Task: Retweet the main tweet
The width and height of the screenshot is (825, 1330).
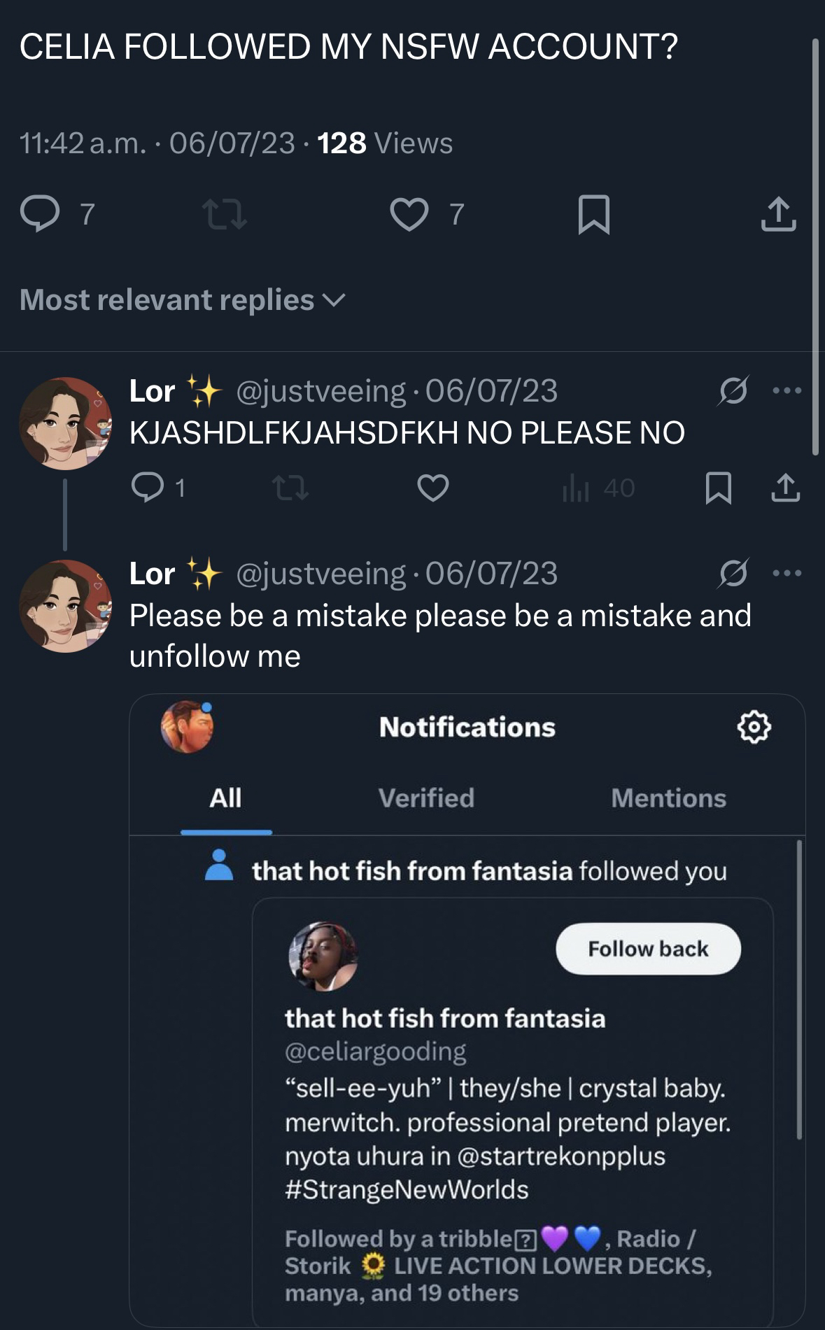Action: 224,214
